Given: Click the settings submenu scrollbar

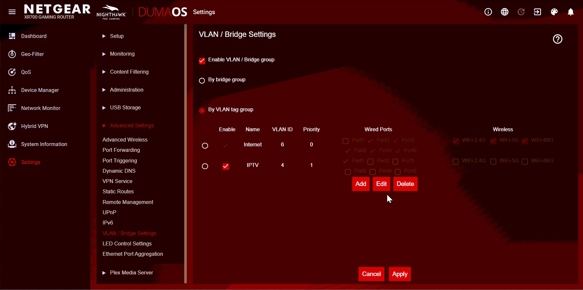Looking at the screenshot, I should (x=186, y=153).
